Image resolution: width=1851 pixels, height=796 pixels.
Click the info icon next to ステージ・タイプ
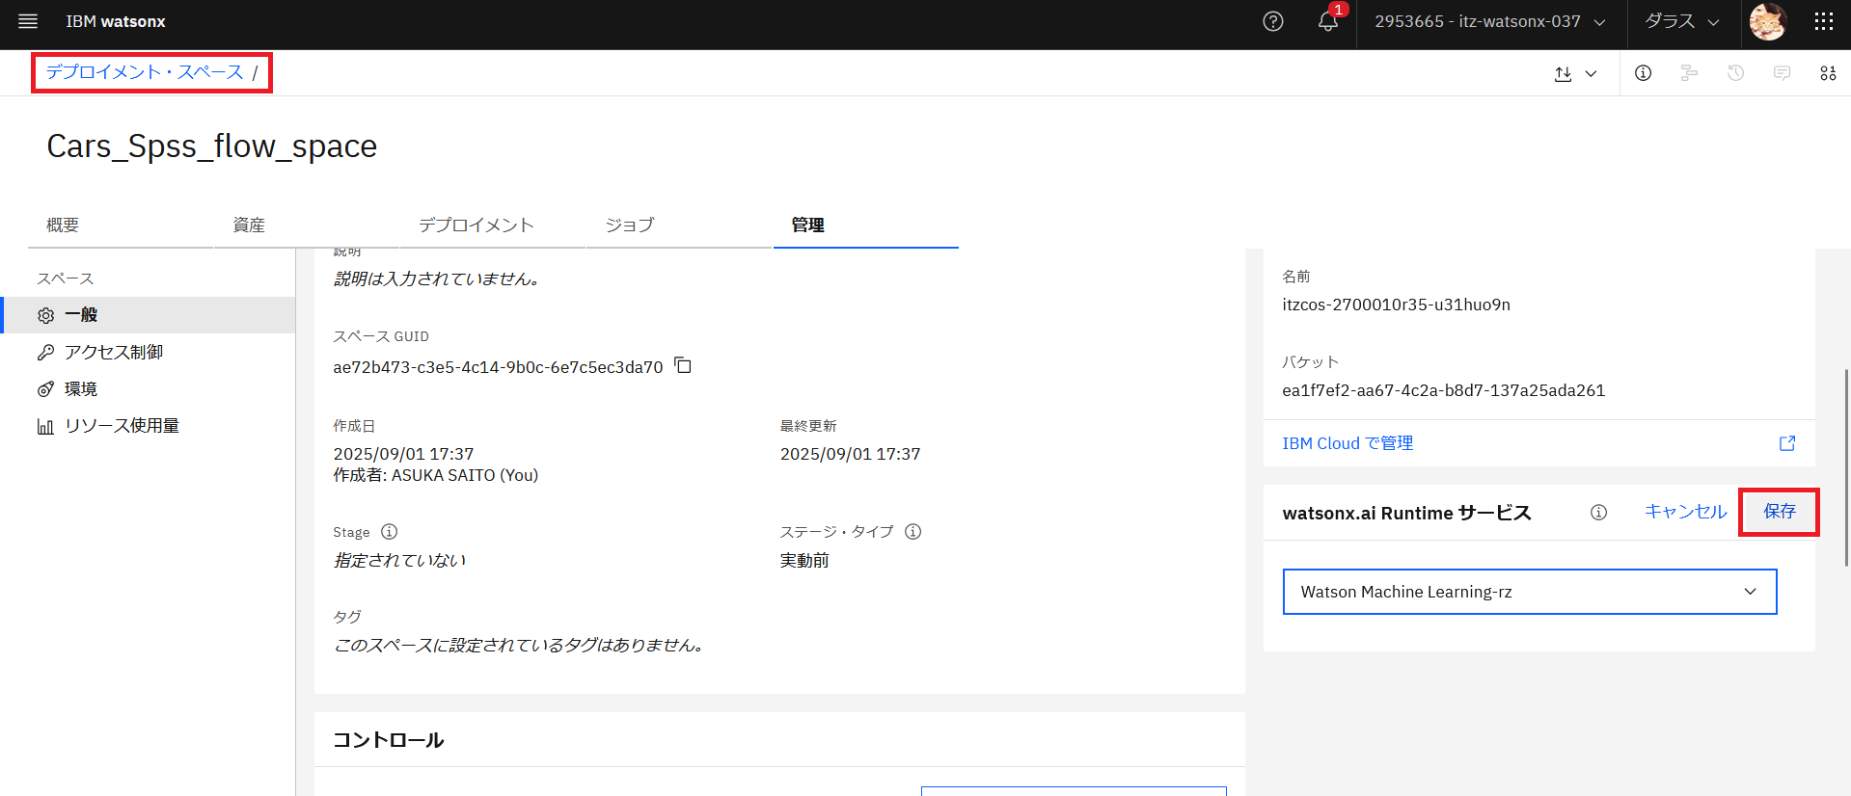click(912, 532)
